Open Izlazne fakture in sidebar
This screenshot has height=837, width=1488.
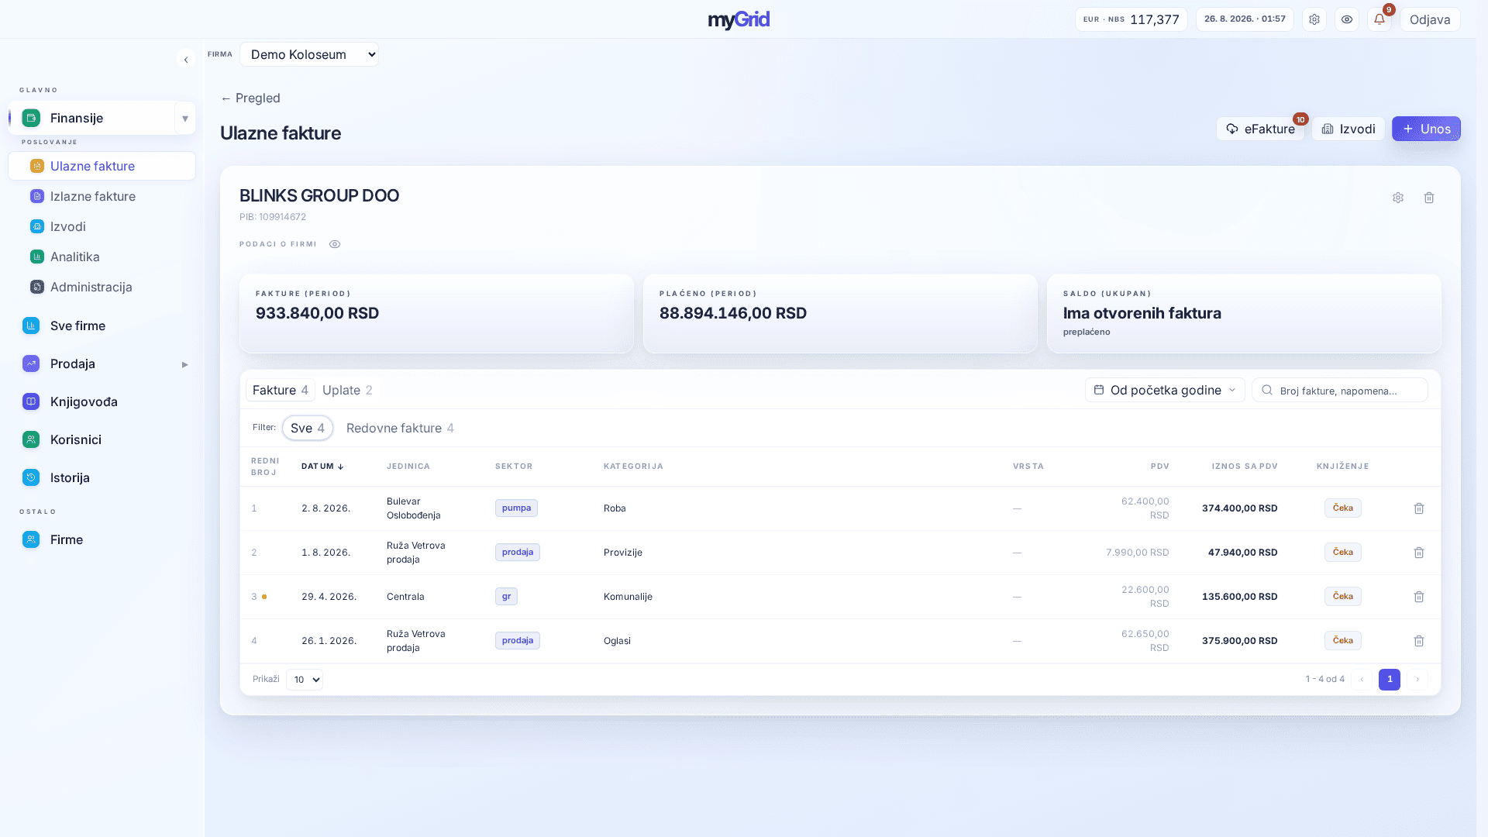pyautogui.click(x=102, y=196)
